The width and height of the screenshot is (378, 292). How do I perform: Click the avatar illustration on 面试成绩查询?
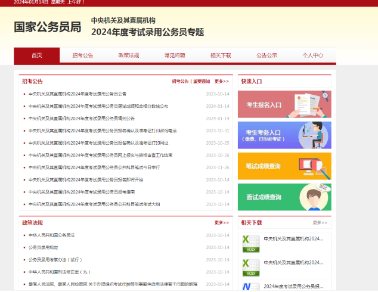tap(314, 198)
